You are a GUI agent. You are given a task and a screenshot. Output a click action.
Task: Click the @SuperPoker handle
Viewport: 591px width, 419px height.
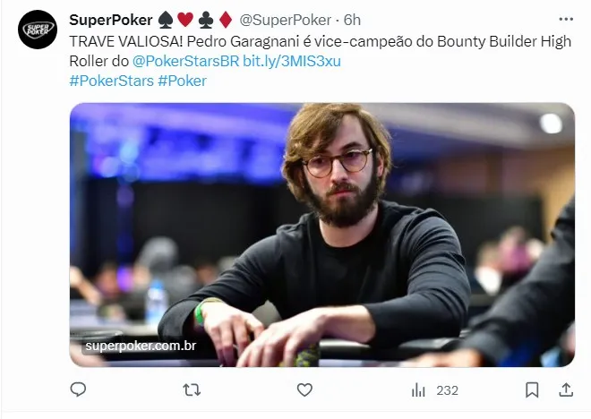(x=286, y=20)
